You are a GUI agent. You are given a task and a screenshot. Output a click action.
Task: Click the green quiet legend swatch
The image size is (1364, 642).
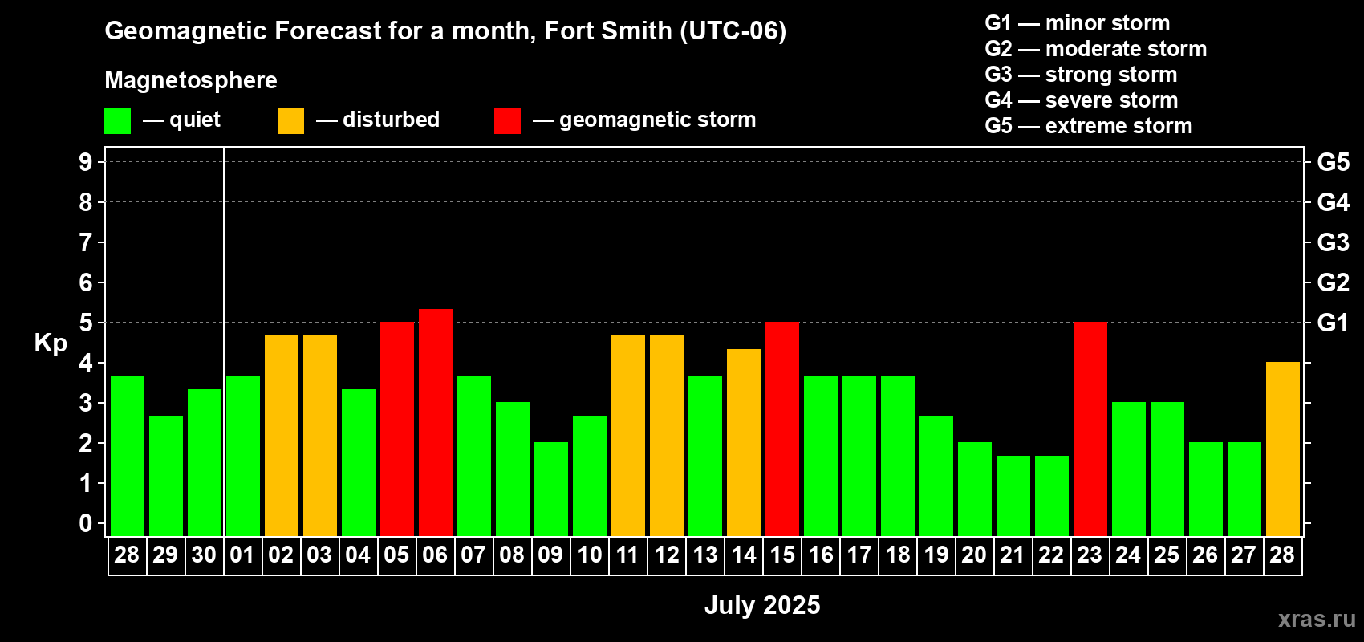117,121
